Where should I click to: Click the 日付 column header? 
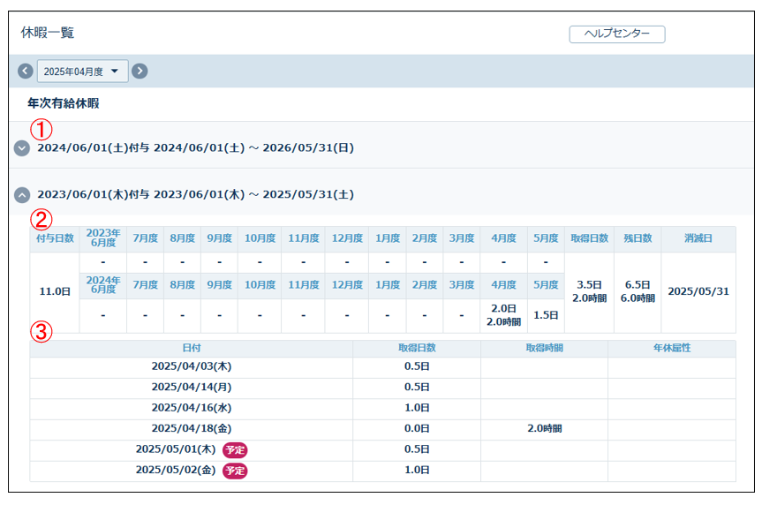pos(191,348)
